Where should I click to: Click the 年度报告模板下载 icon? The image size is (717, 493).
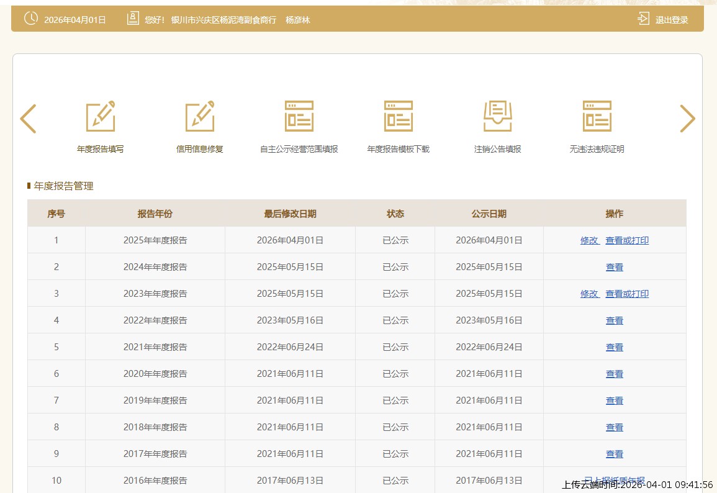tap(398, 116)
